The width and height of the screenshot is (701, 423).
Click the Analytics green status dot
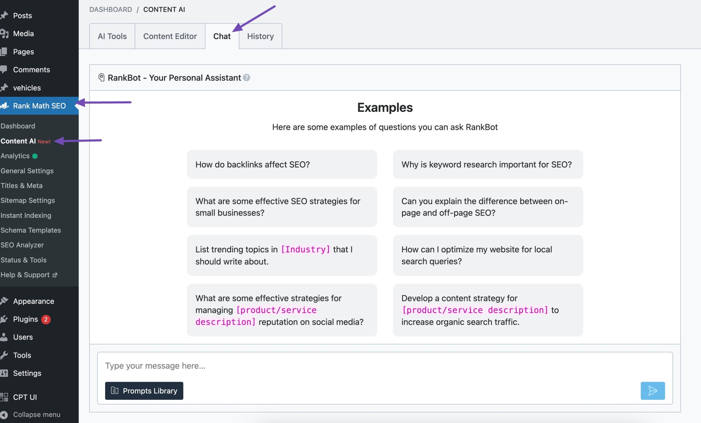click(35, 156)
